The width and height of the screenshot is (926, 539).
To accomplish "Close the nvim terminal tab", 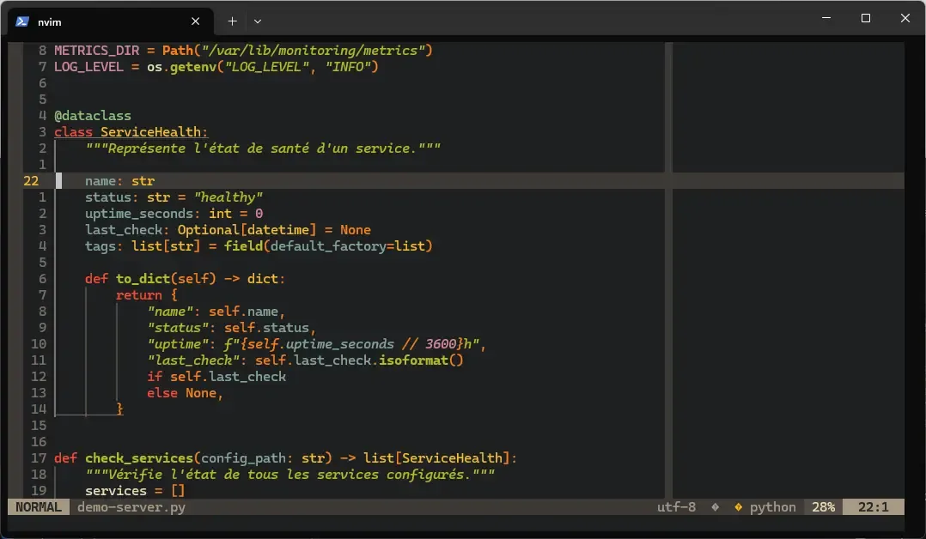I will (195, 21).
